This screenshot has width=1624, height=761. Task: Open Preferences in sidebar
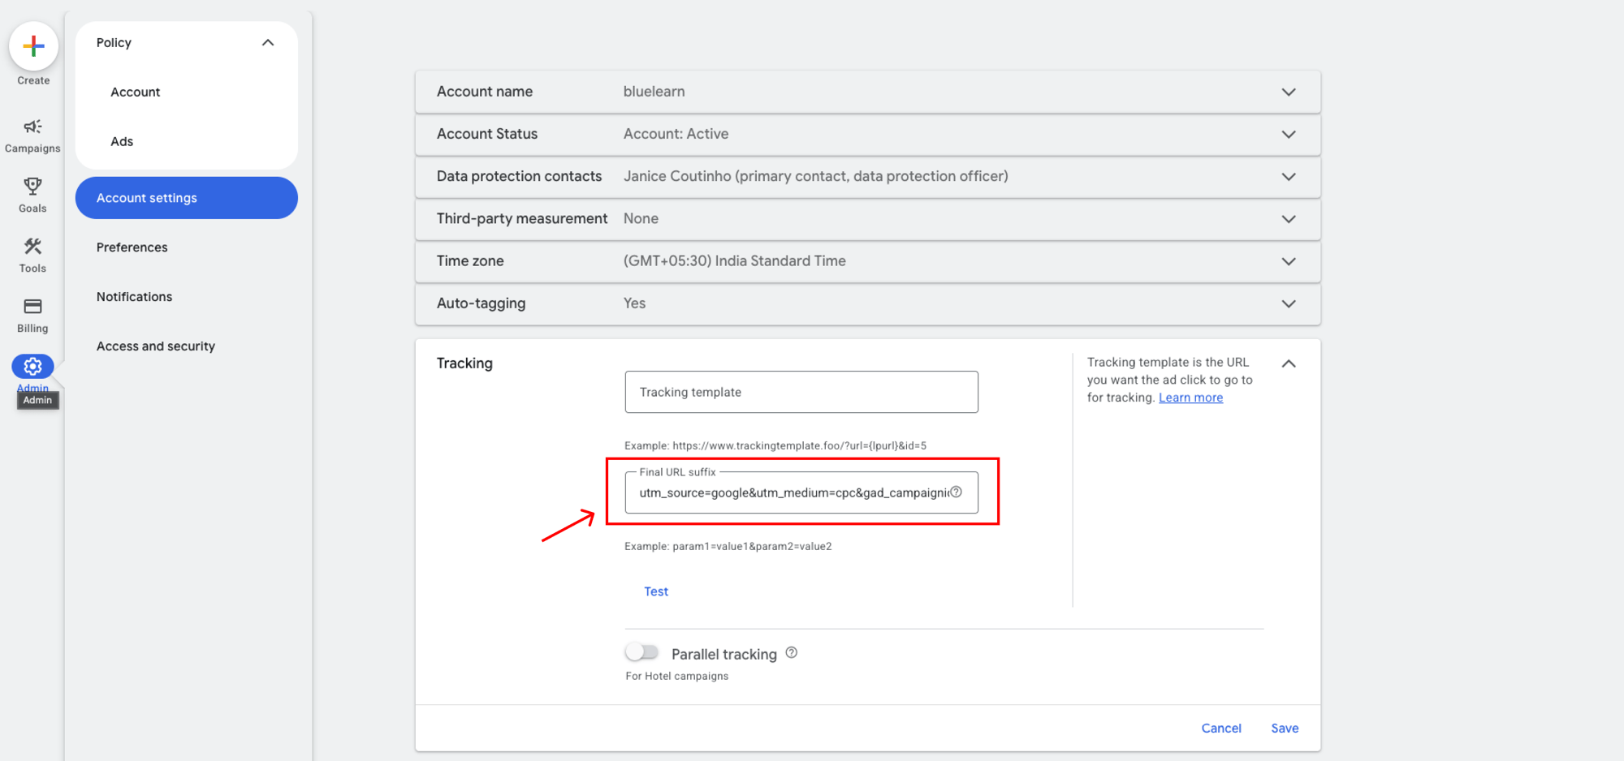(x=132, y=247)
